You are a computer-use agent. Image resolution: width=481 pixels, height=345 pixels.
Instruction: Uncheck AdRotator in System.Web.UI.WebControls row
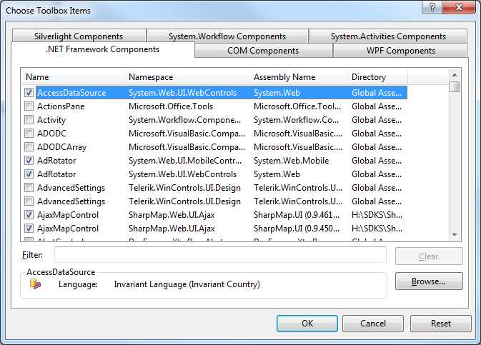(x=29, y=174)
